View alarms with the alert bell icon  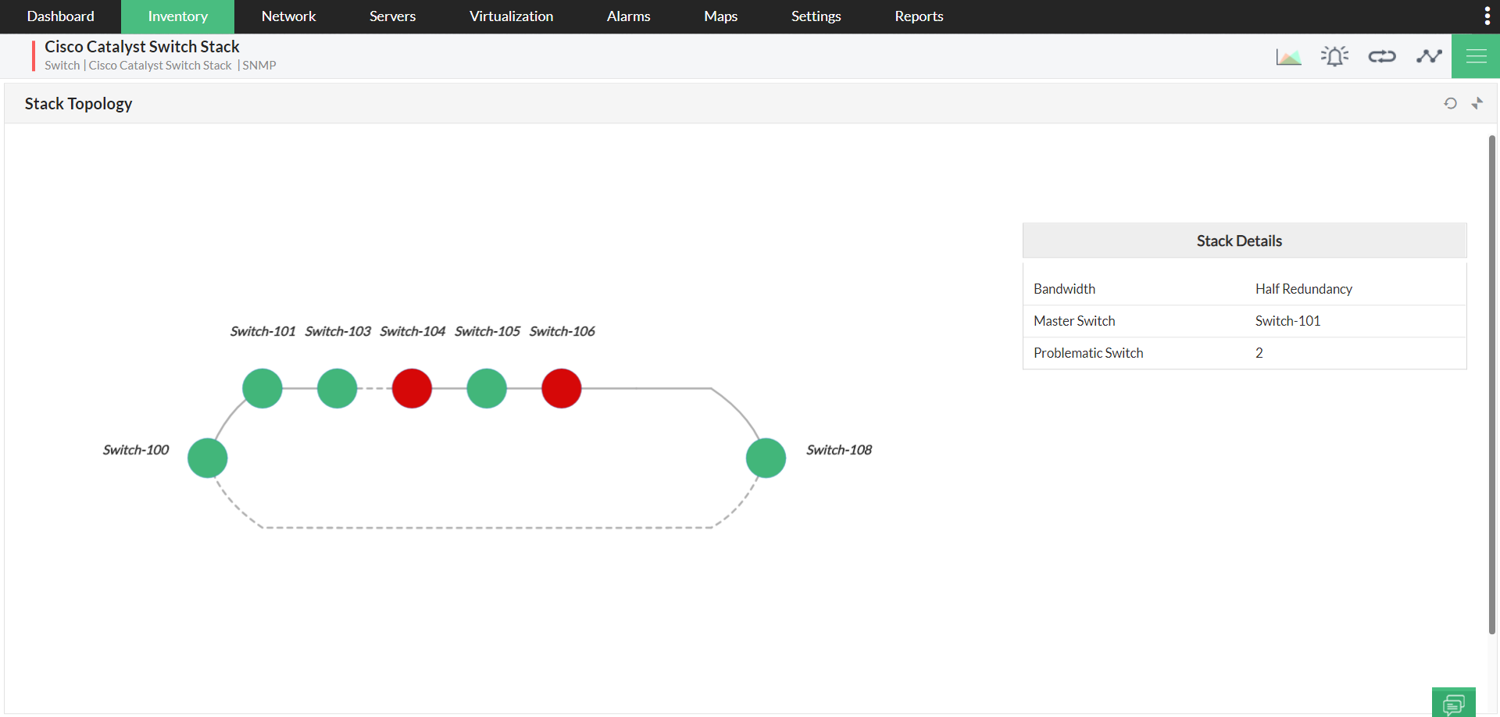(x=1334, y=55)
